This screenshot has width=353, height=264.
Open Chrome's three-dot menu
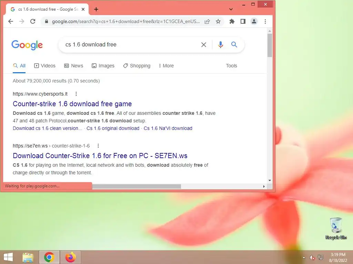265,21
